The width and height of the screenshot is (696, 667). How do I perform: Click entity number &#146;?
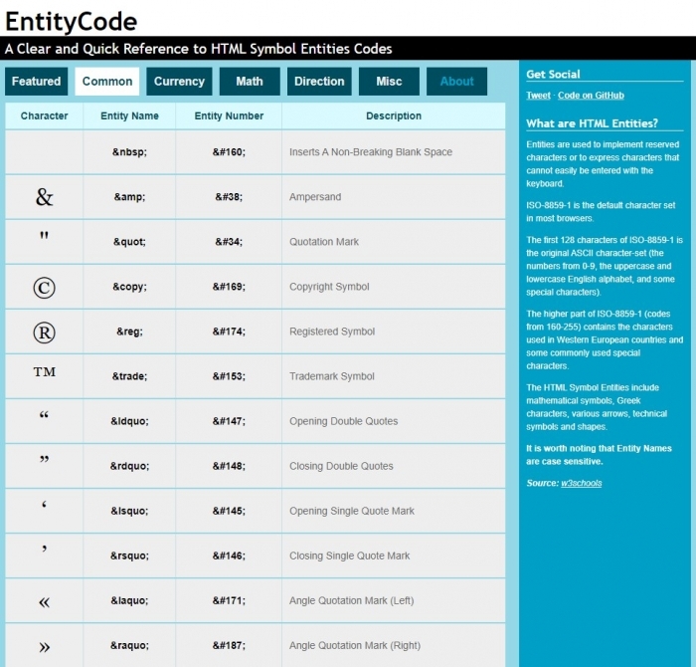click(229, 556)
